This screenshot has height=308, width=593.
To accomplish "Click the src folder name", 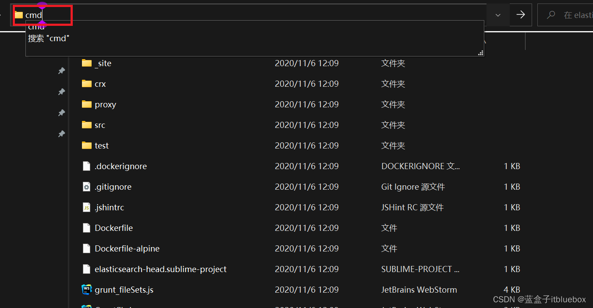I will coord(100,125).
